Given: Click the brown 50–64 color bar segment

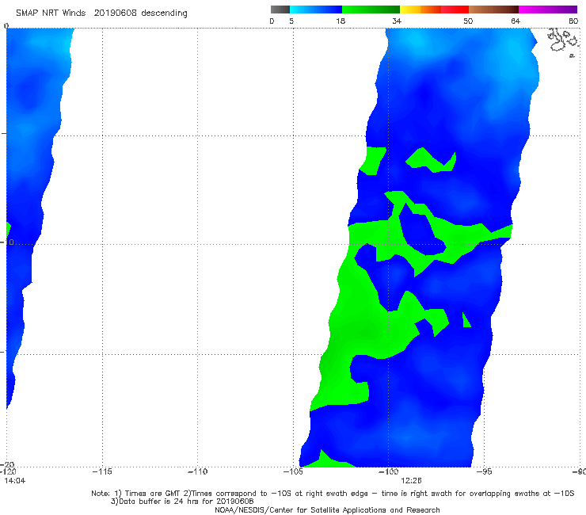Looking at the screenshot, I should (493, 10).
